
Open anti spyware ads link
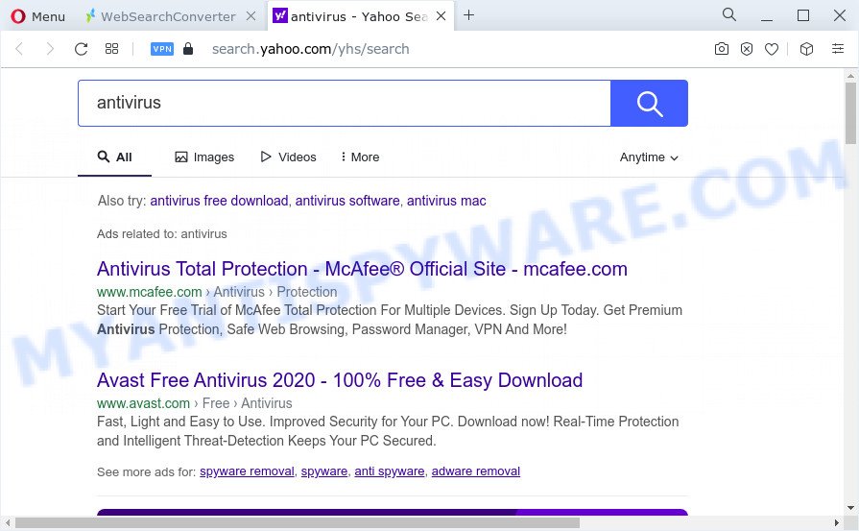[x=390, y=471]
